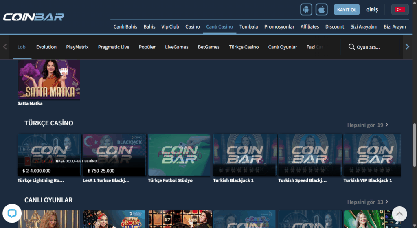
Task: Open the Crazy Coin Flip game thumbnail
Action: 114,219
